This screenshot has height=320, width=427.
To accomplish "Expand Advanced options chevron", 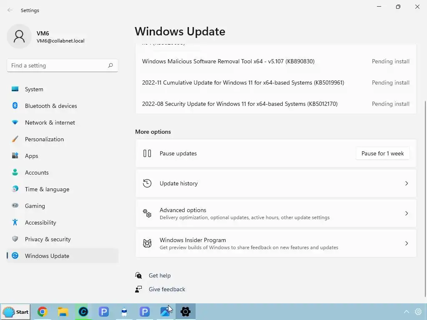I will (x=406, y=213).
